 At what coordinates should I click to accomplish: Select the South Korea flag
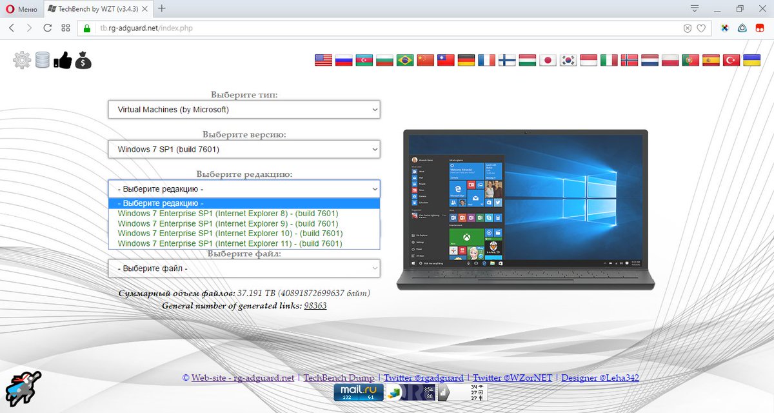568,60
